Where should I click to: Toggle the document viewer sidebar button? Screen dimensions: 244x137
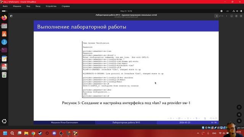(11, 16)
